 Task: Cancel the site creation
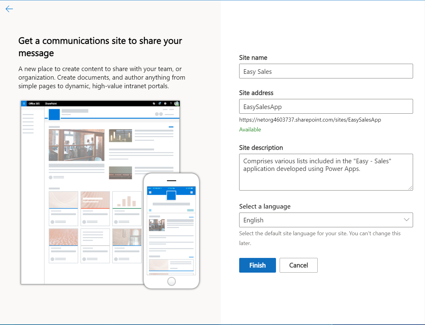tap(299, 265)
